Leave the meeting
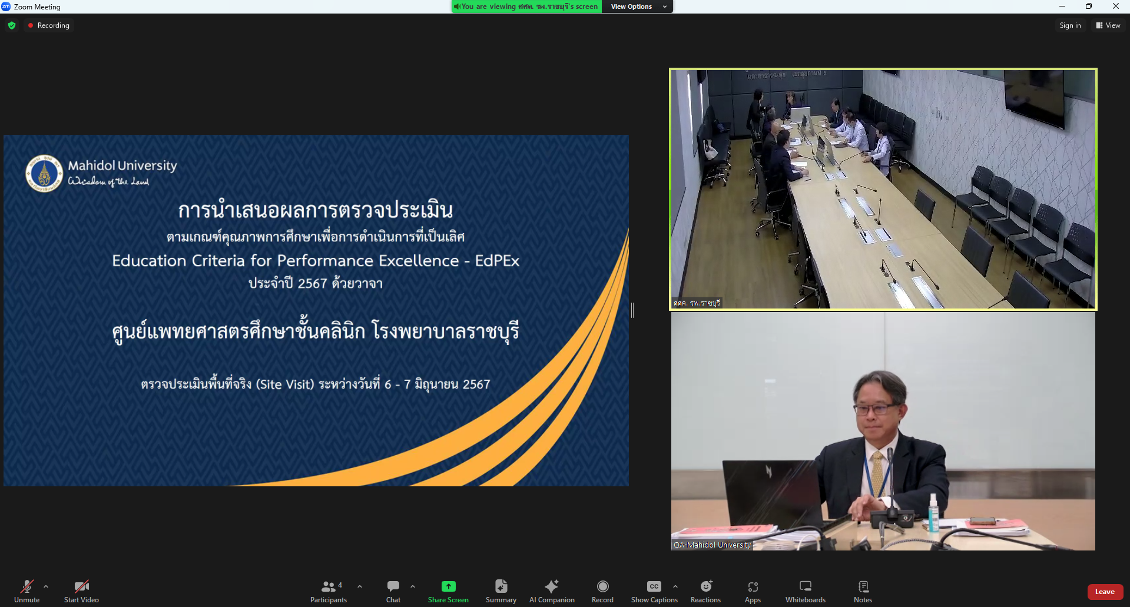This screenshot has height=607, width=1130. [x=1105, y=592]
